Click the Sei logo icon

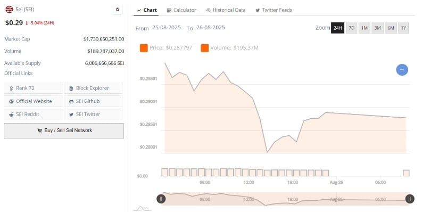[9, 10]
